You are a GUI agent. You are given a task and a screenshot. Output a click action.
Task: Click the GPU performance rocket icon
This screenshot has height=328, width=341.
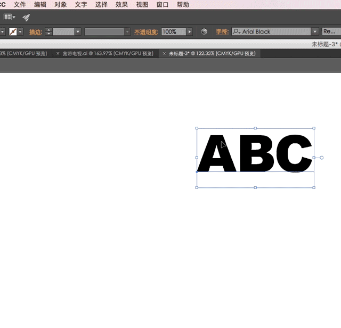point(26,18)
